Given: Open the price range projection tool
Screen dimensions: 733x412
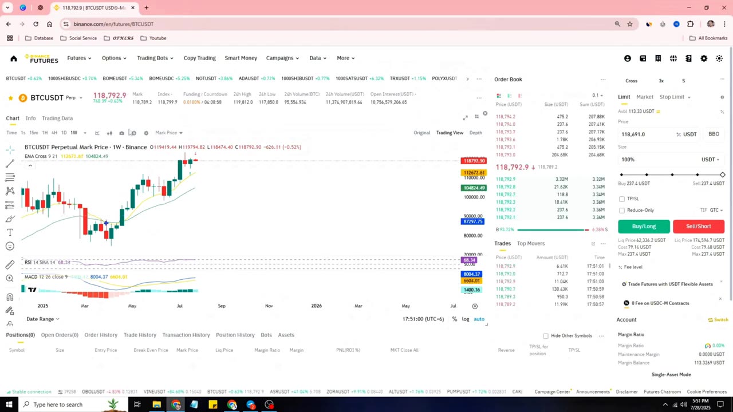Looking at the screenshot, I should click(x=10, y=205).
